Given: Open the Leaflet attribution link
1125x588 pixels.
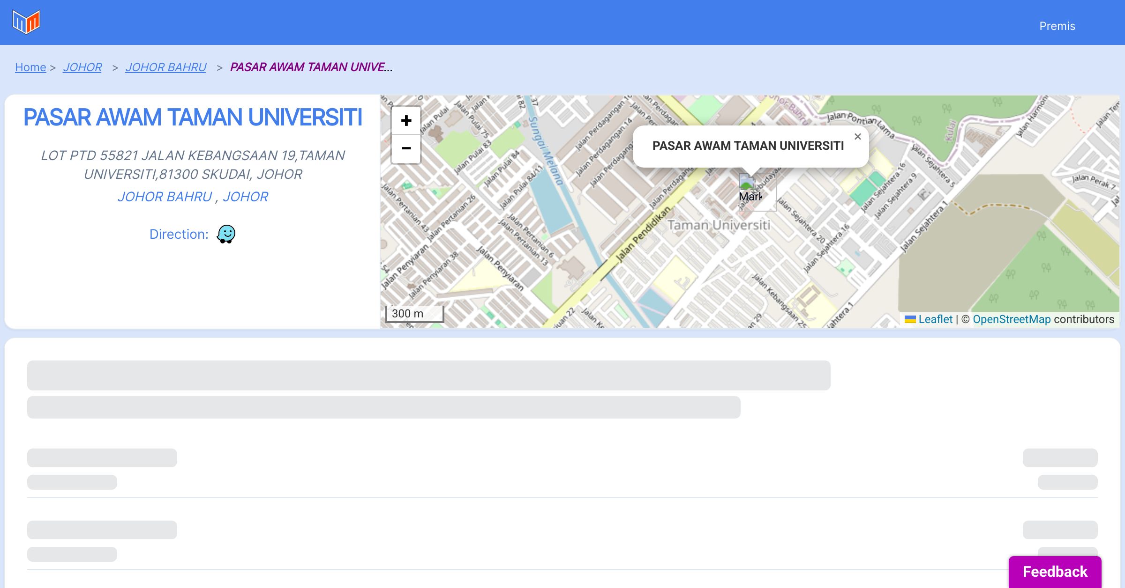Looking at the screenshot, I should pyautogui.click(x=935, y=319).
